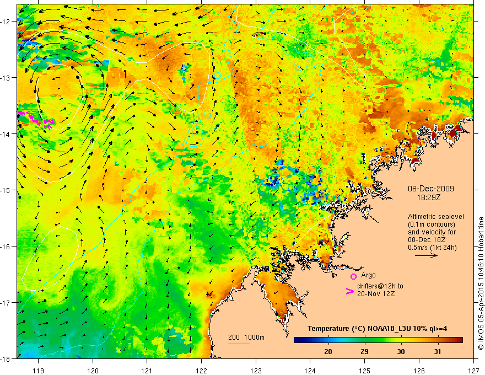Screen dimensions: 485x375
Task: Click the 31 tick label on color bar
Action: [x=438, y=351]
